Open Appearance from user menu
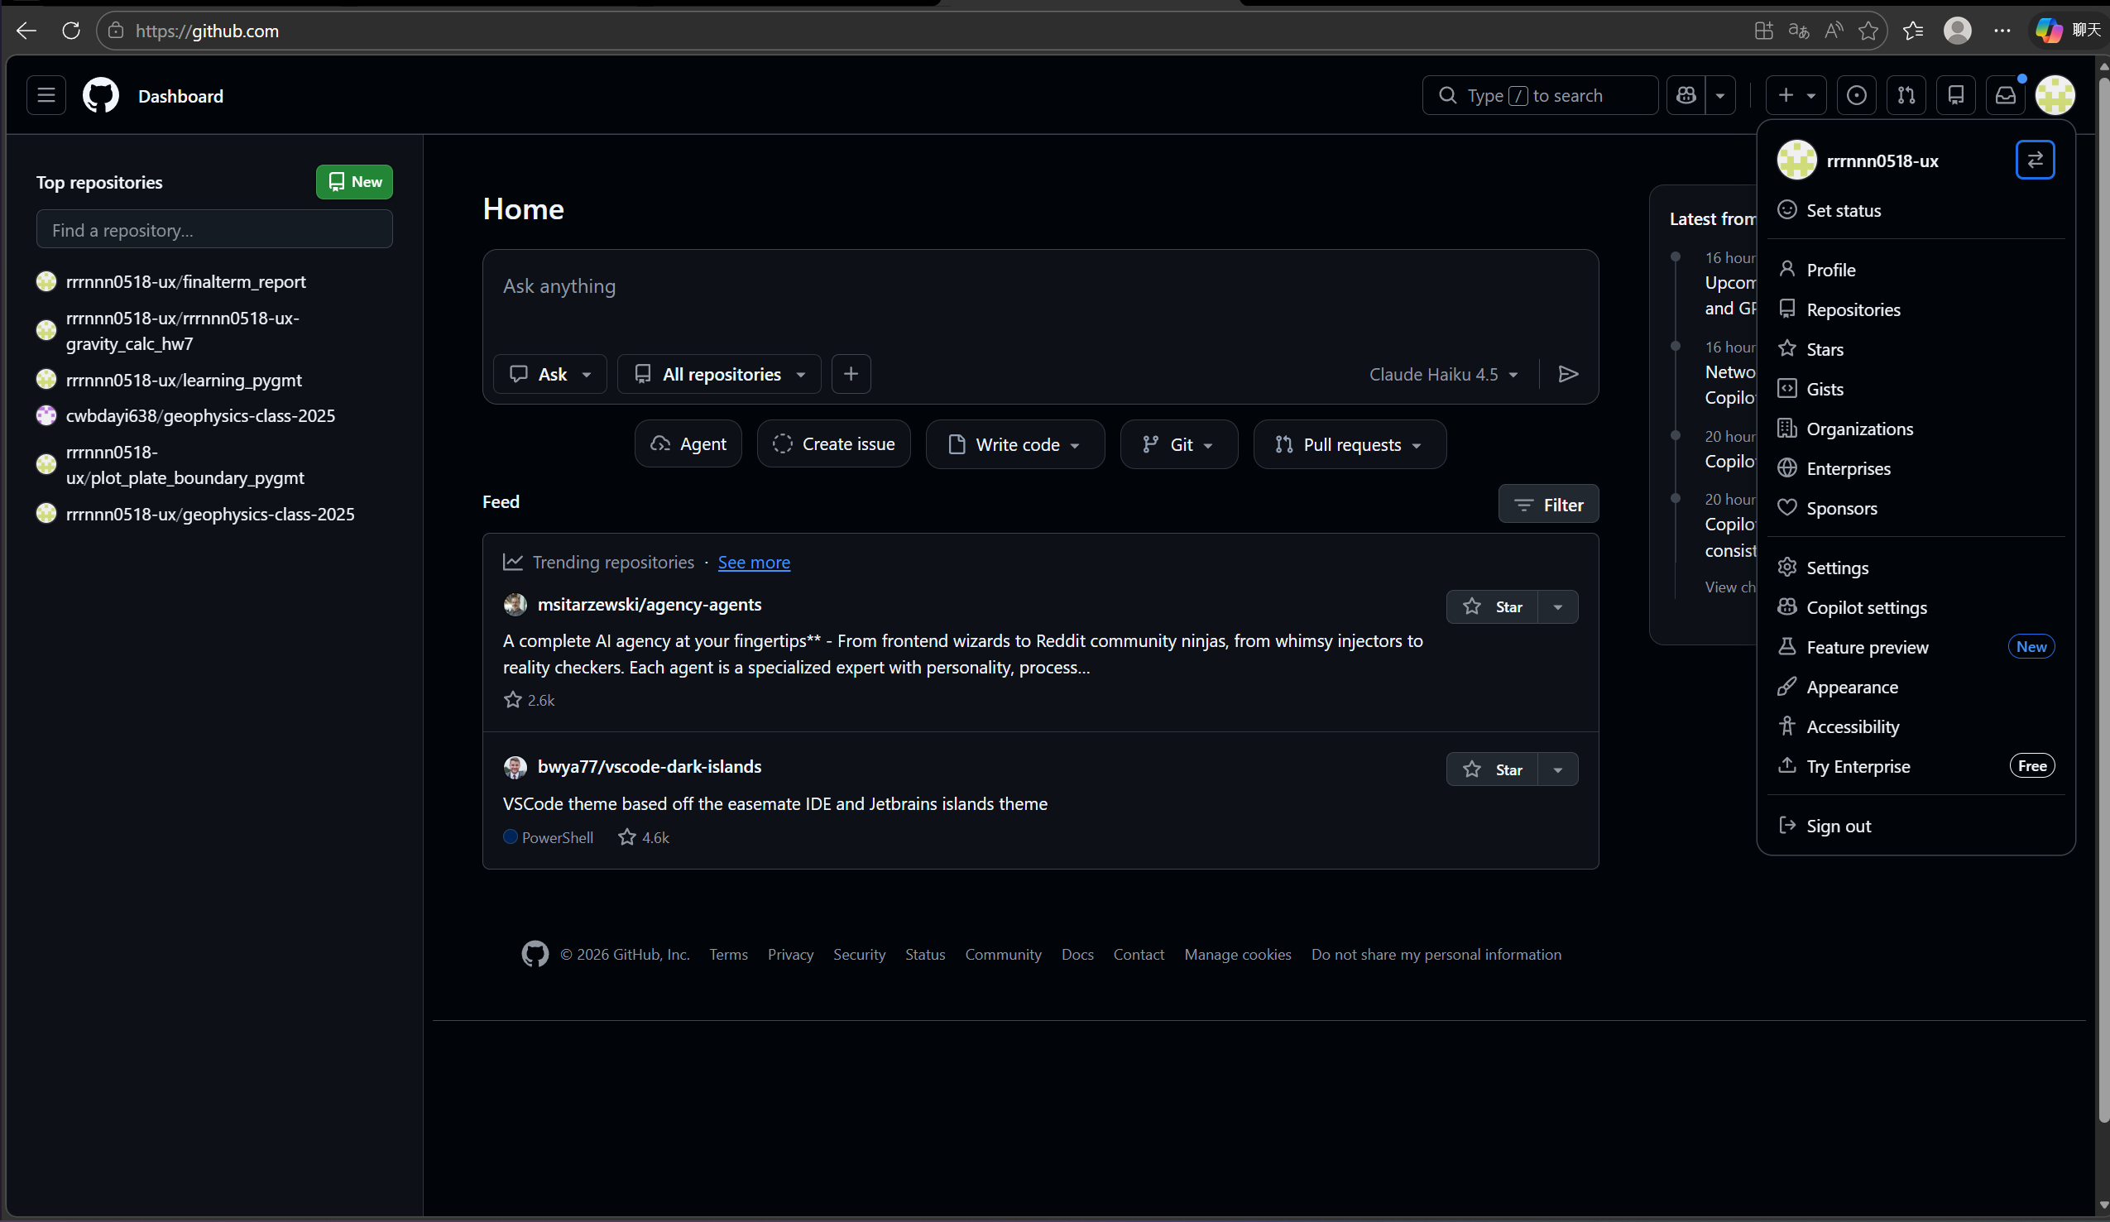2110x1222 pixels. [x=1916, y=688]
